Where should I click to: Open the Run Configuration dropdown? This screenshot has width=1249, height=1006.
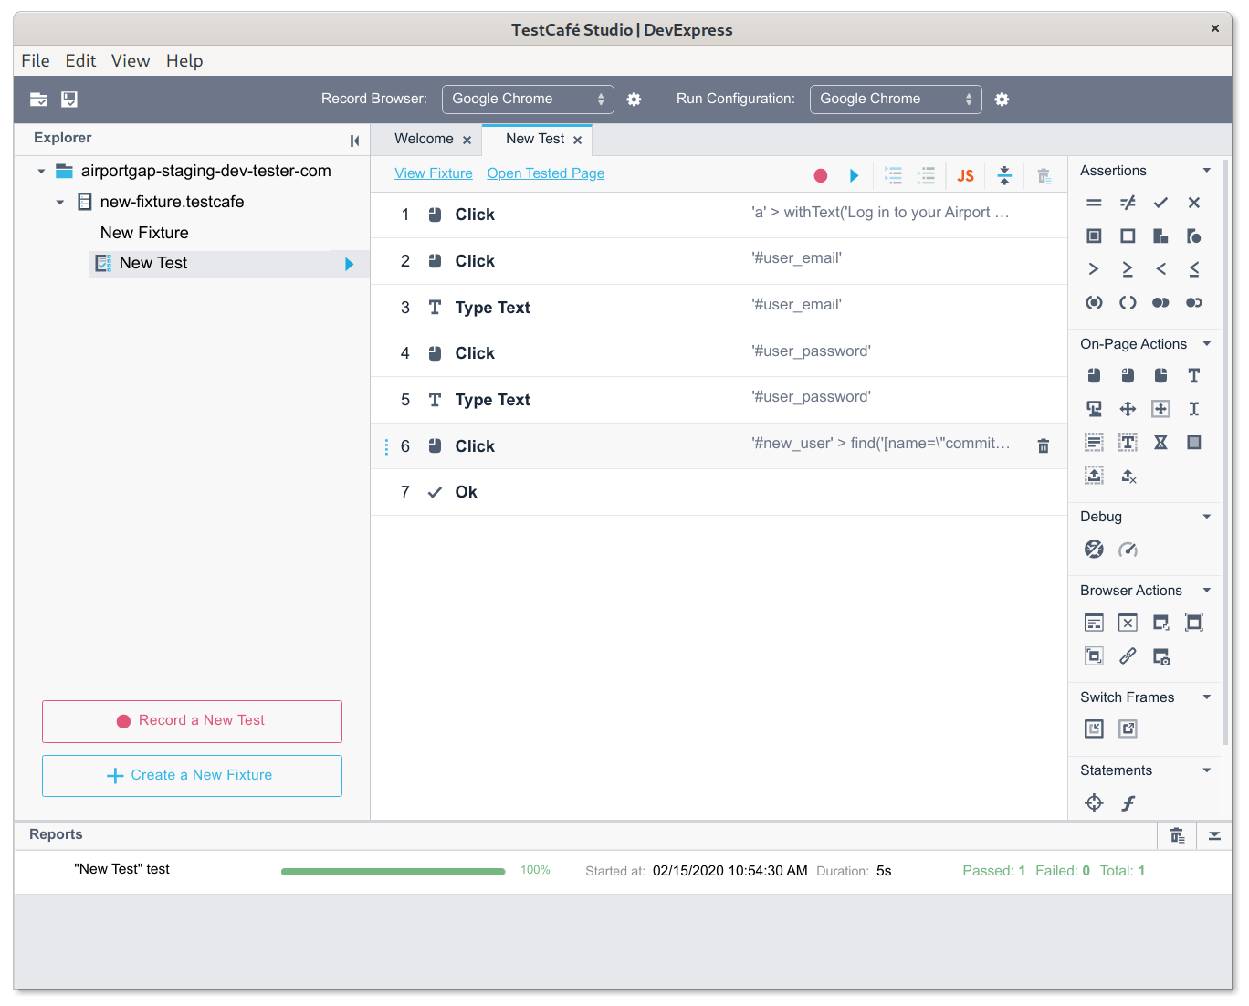[x=896, y=100]
